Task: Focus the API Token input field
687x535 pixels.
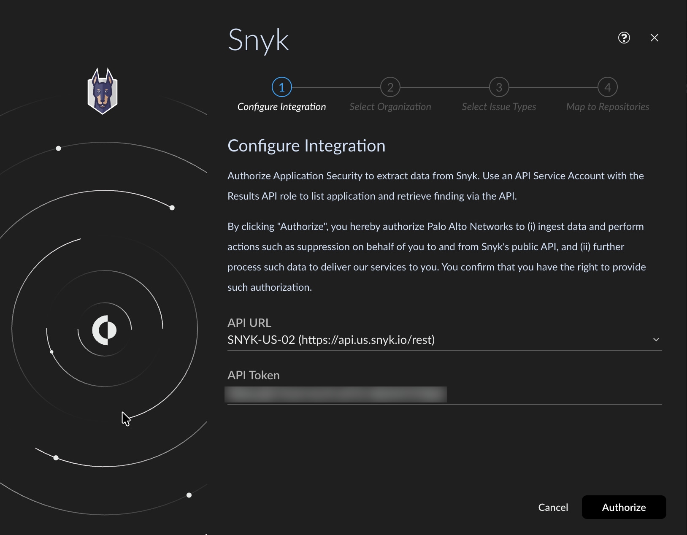Action: click(445, 395)
